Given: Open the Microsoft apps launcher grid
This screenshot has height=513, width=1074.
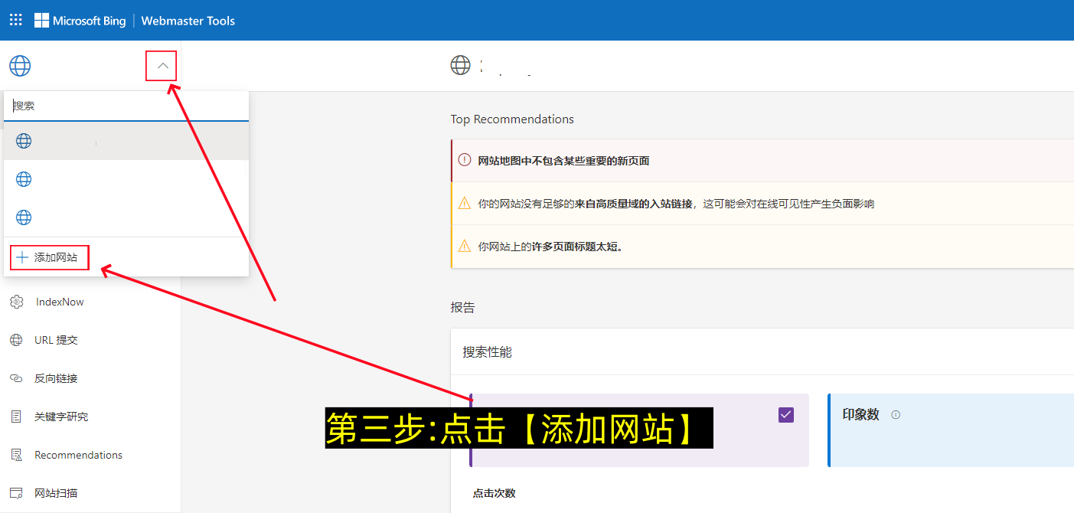Looking at the screenshot, I should (15, 20).
